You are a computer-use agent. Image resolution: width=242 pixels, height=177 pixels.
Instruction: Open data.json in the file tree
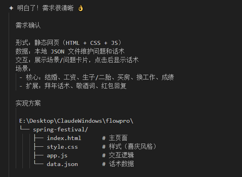[x=62, y=164]
